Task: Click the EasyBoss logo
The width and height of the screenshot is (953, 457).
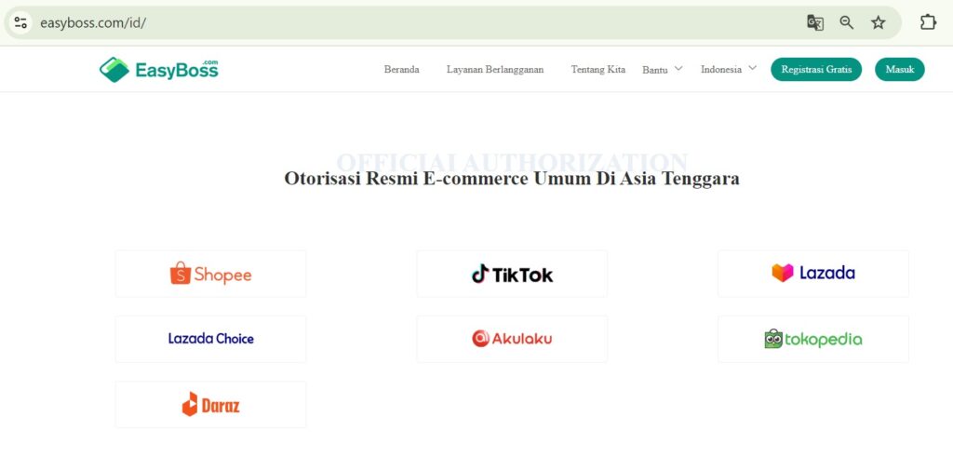Action: 158,69
